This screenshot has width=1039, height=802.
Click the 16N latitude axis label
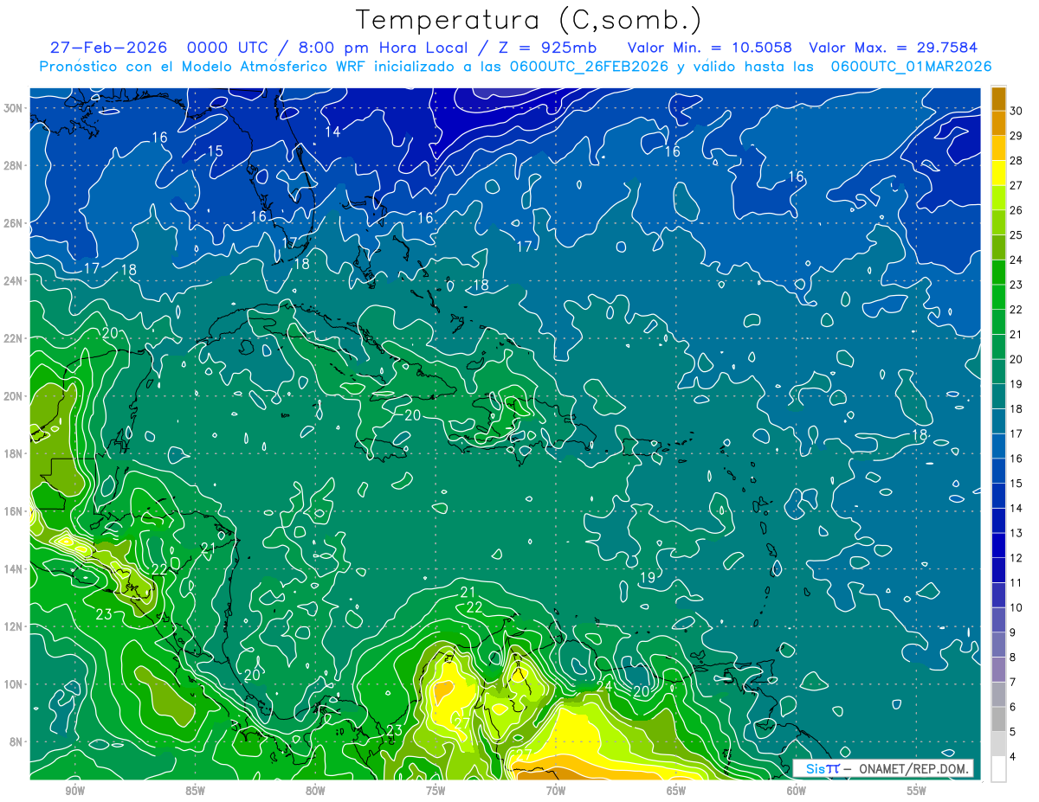[13, 511]
